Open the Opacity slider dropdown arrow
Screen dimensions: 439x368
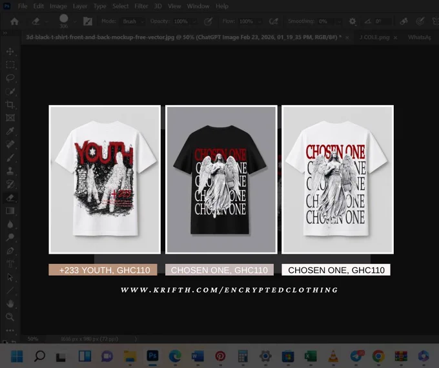pyautogui.click(x=194, y=21)
